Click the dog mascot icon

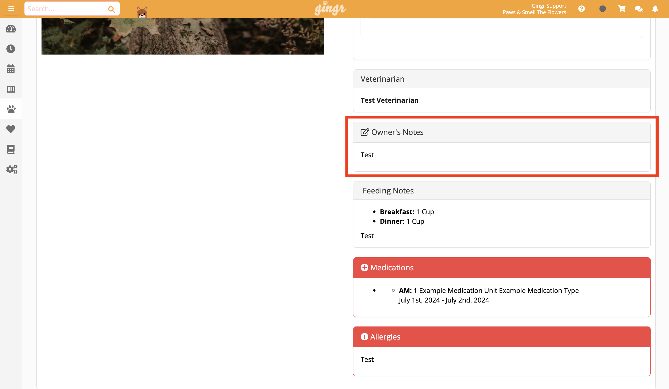[142, 12]
